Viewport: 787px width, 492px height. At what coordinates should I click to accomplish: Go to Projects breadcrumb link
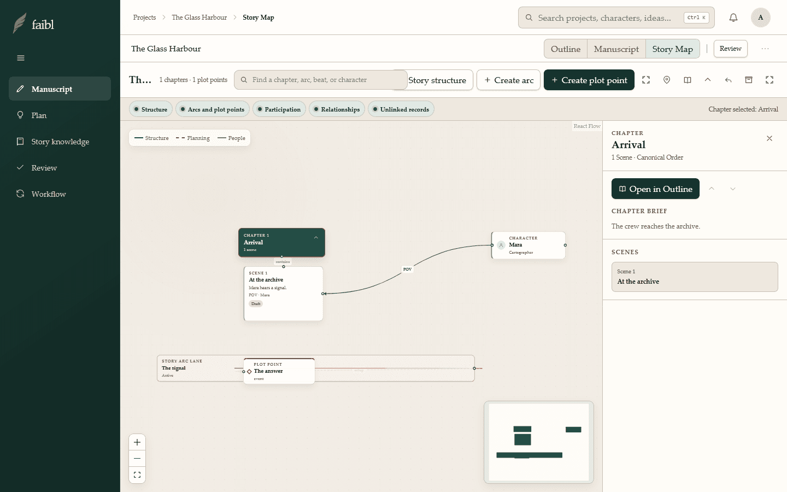[x=144, y=17]
